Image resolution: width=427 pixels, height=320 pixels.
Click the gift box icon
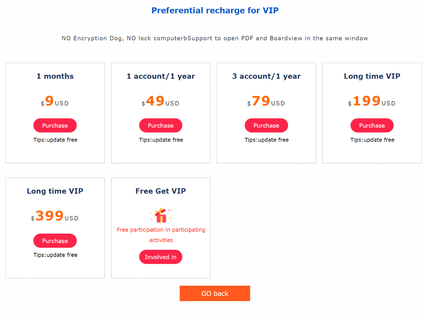(161, 215)
